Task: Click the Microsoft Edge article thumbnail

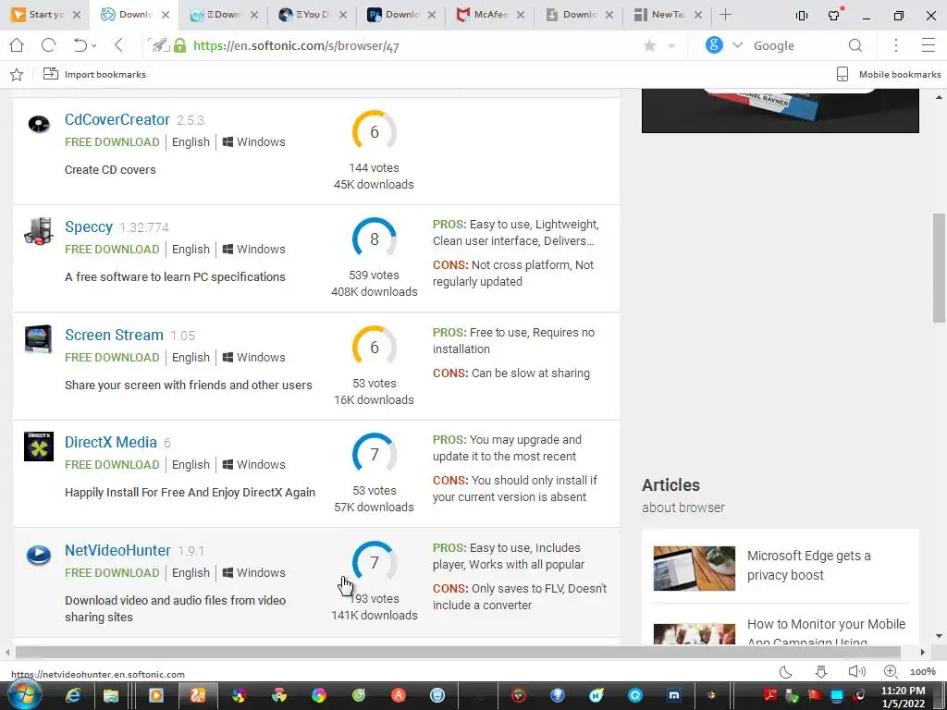Action: (695, 569)
